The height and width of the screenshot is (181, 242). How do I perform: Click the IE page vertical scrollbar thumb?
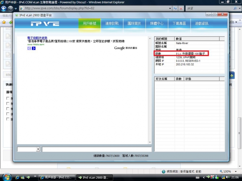click(x=240, y=133)
